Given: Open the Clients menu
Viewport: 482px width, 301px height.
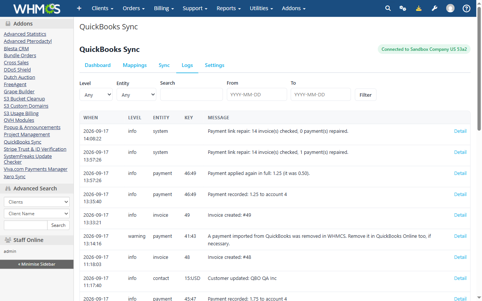Looking at the screenshot, I should pyautogui.click(x=102, y=8).
